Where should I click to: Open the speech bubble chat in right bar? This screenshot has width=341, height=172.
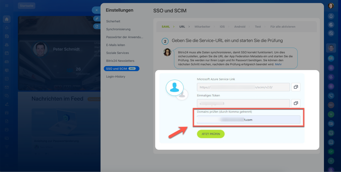point(331,58)
